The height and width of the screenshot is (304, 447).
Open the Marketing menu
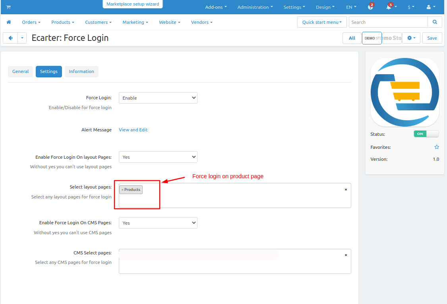135,22
